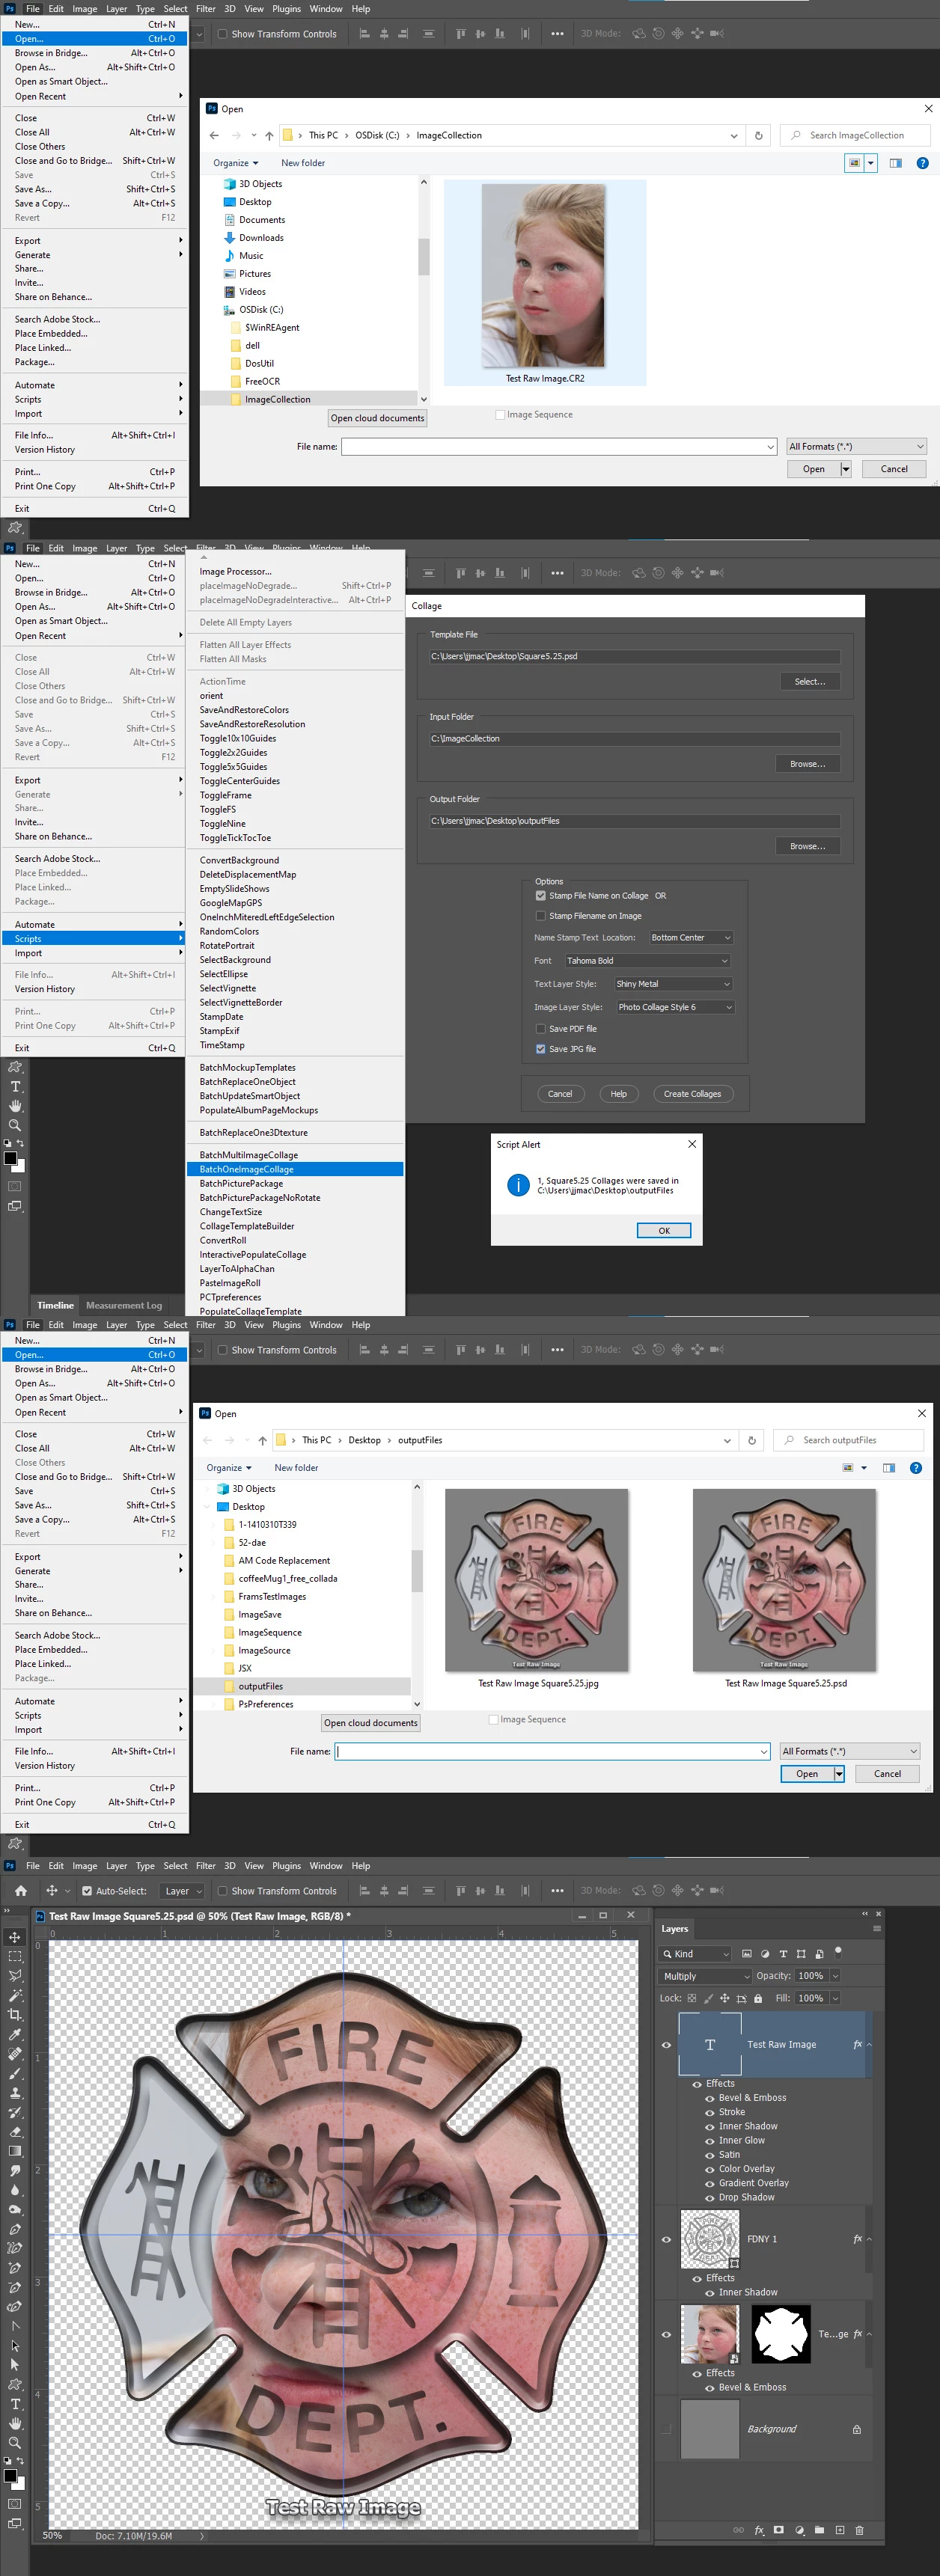Screen dimensions: 940x2576
Task: Show the Background layer
Action: (x=666, y=2429)
